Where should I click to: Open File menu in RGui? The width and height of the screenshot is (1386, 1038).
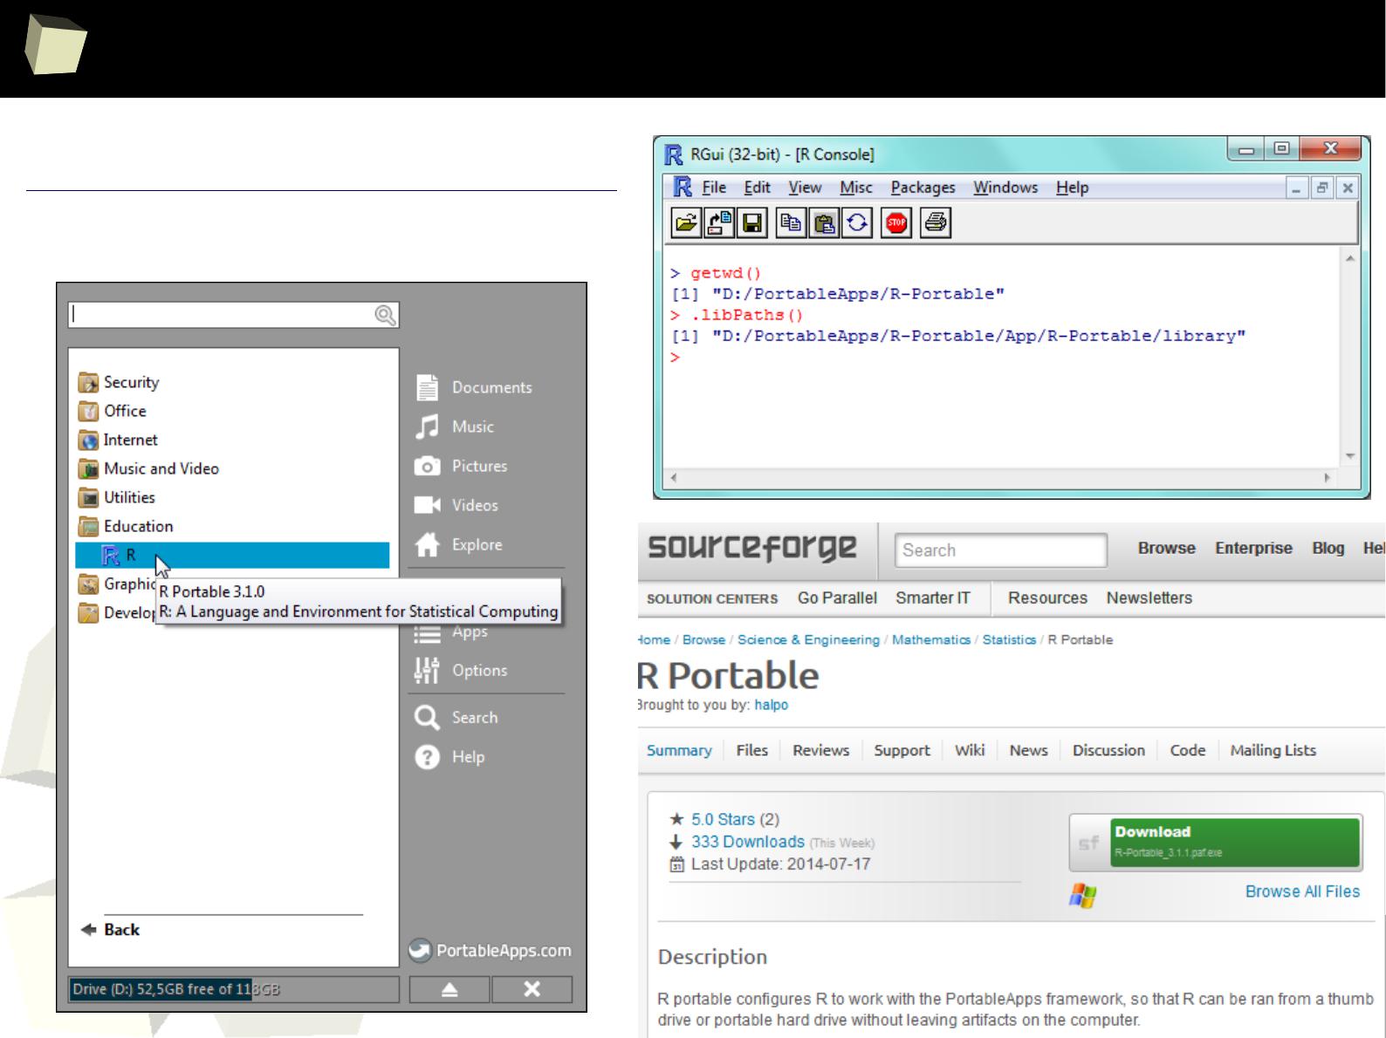(714, 188)
